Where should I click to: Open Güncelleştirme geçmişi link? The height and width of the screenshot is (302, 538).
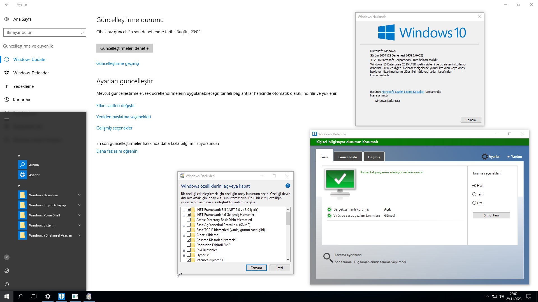click(118, 63)
